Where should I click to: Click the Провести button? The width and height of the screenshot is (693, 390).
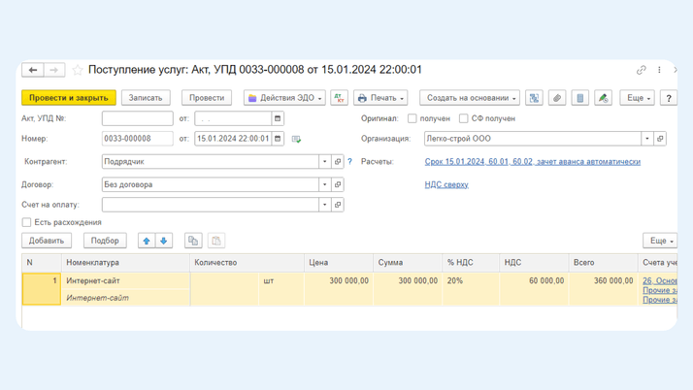[207, 98]
